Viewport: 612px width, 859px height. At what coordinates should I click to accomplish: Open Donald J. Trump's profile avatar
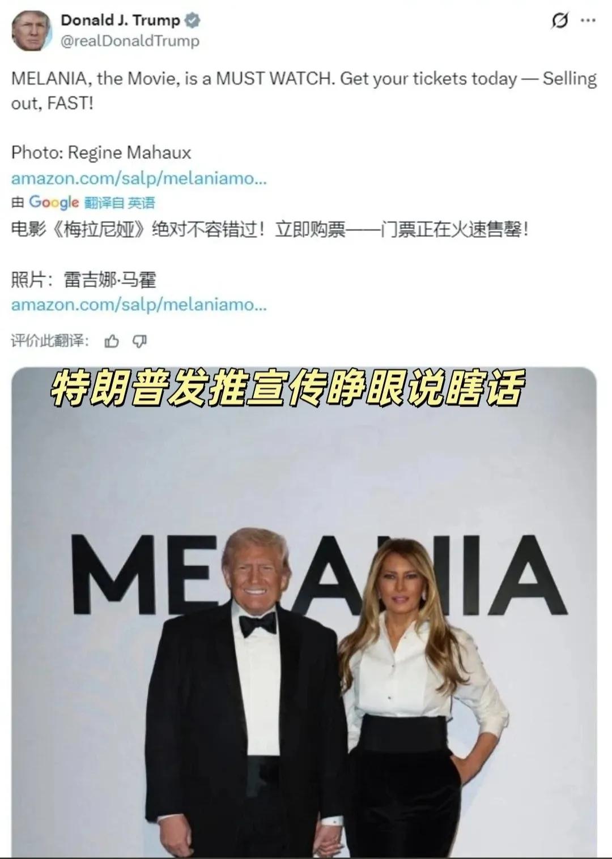click(x=32, y=30)
